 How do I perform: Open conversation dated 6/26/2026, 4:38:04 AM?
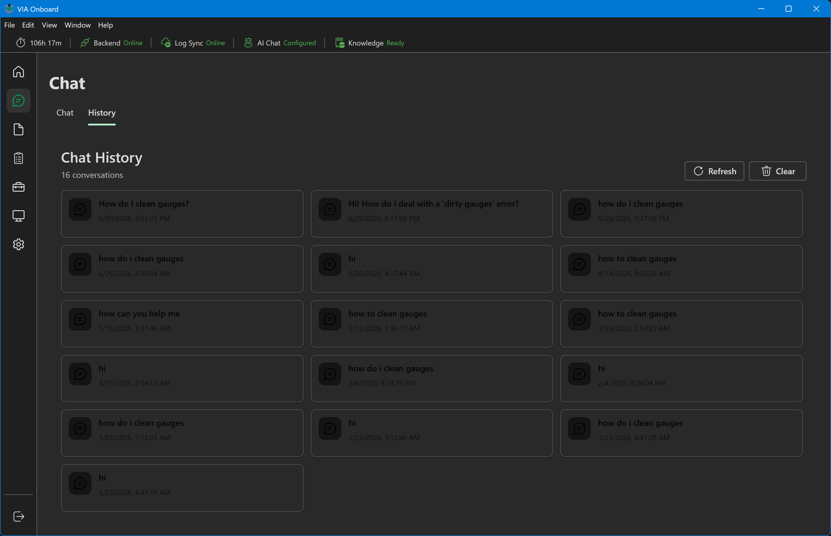pyautogui.click(x=182, y=269)
